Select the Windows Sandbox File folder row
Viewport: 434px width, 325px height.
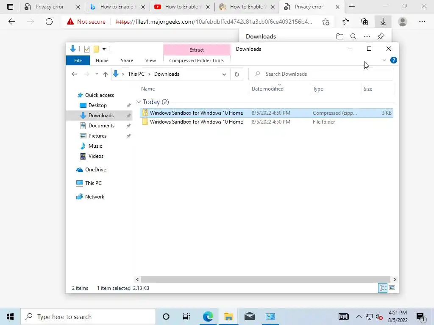(266, 121)
